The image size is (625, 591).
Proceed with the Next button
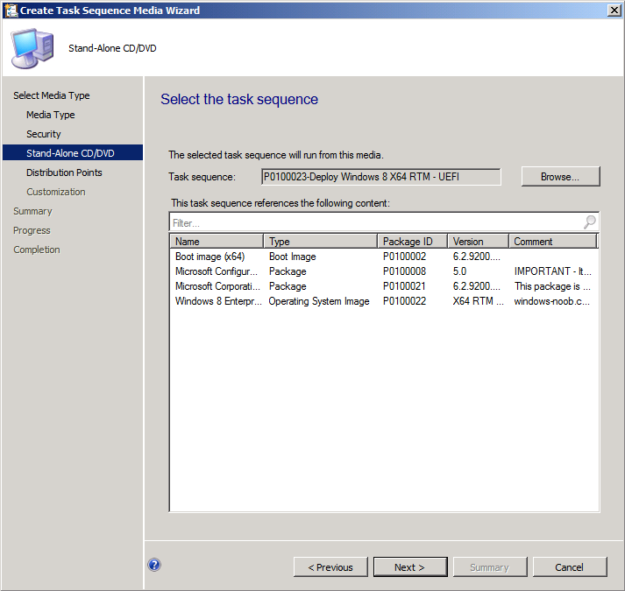[410, 566]
